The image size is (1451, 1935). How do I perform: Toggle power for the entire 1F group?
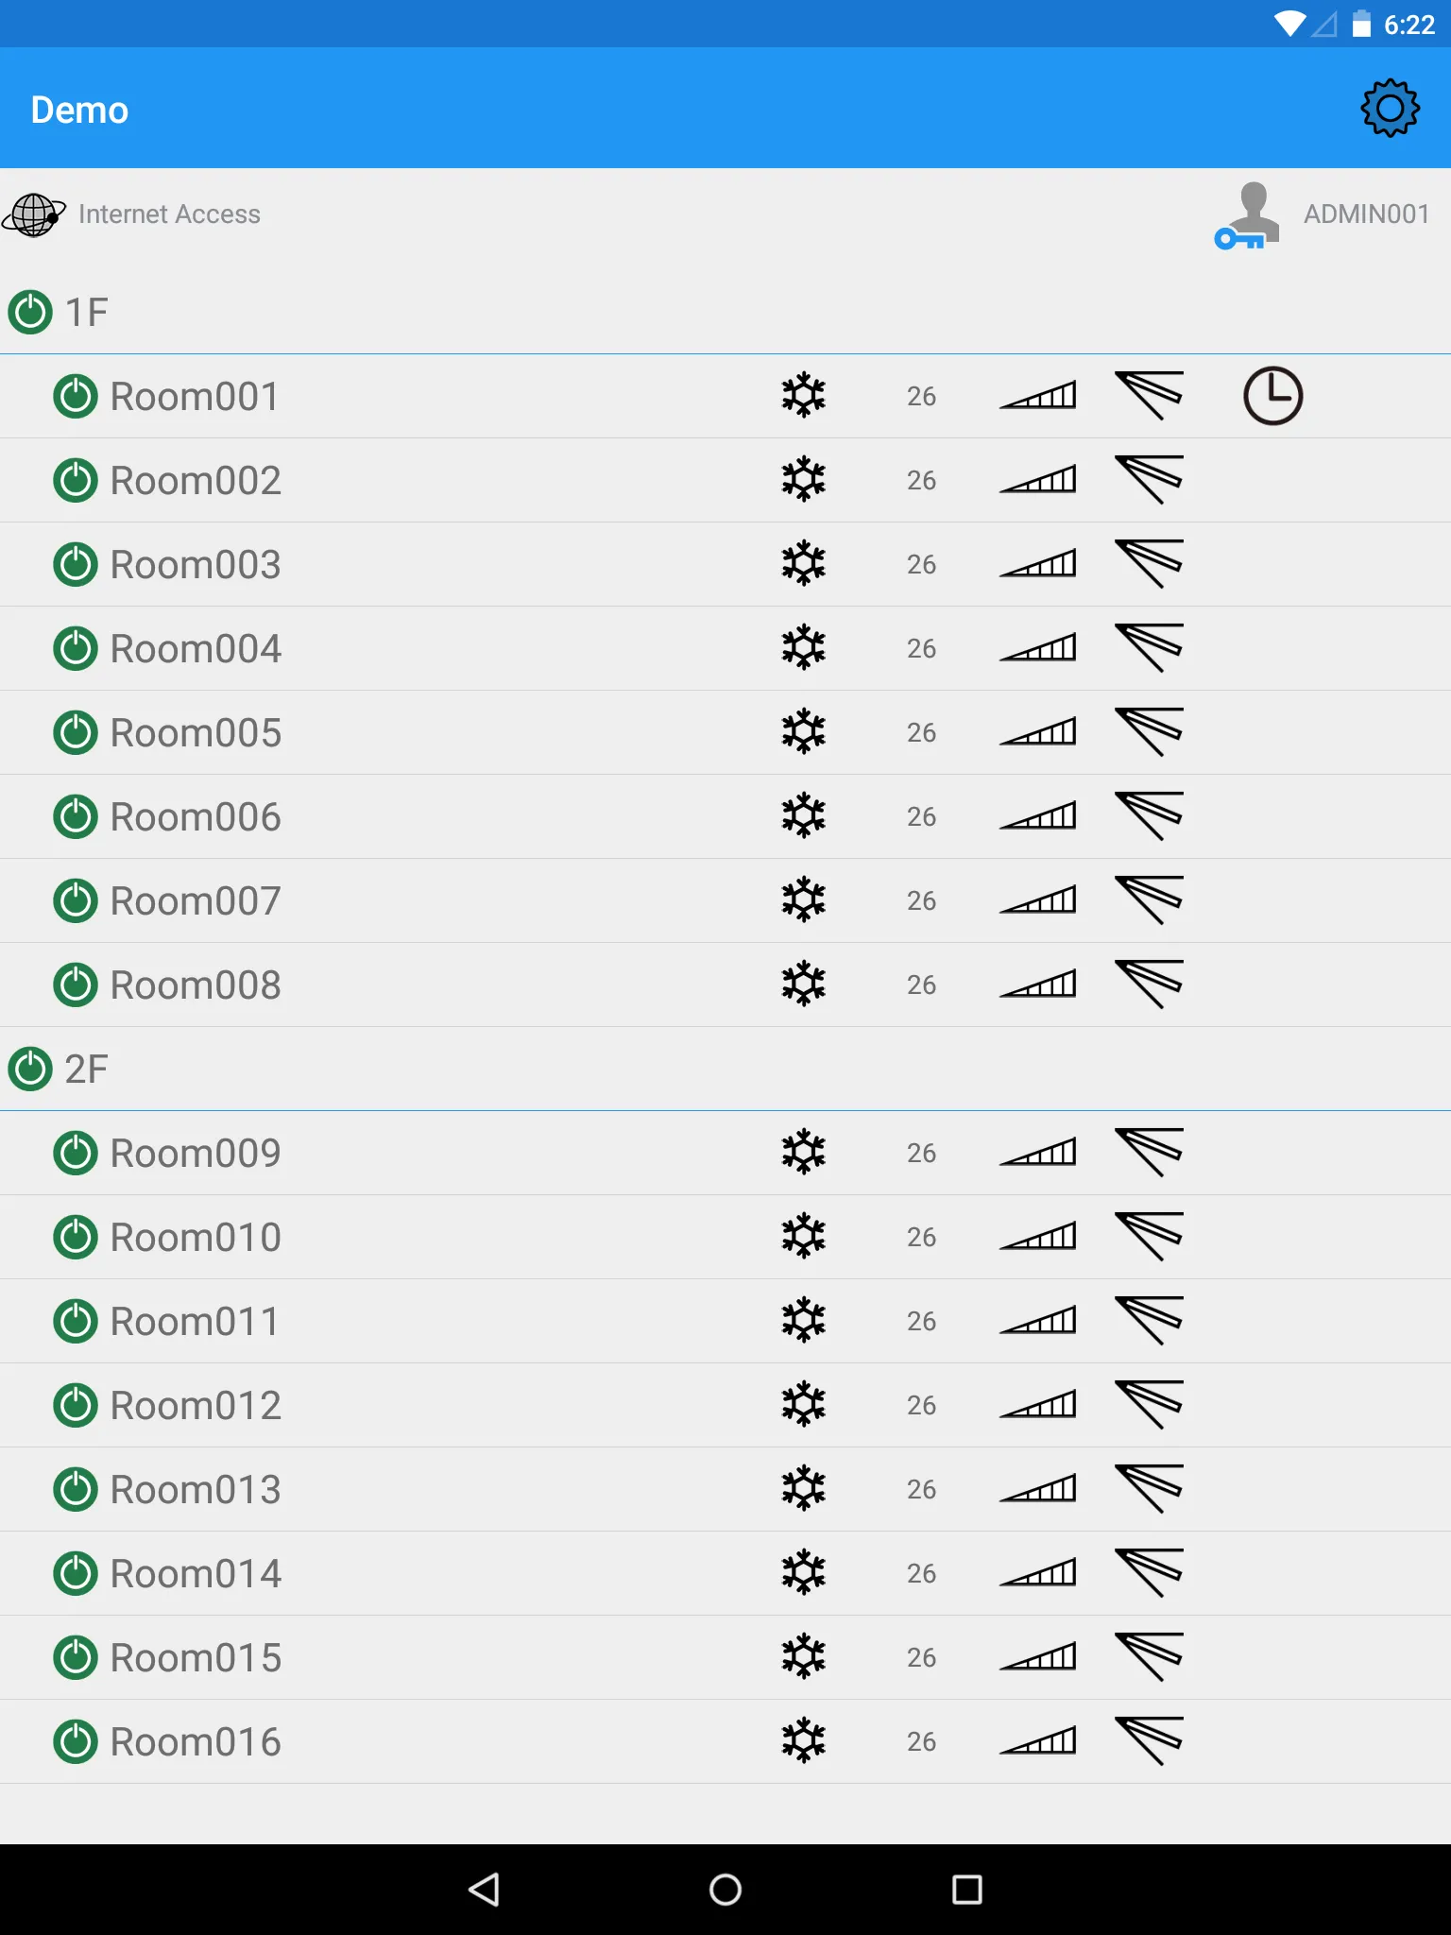point(30,313)
